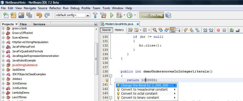Click the New File toolbar icon
Image resolution: width=243 pixels, height=101 pixels.
point(6,15)
